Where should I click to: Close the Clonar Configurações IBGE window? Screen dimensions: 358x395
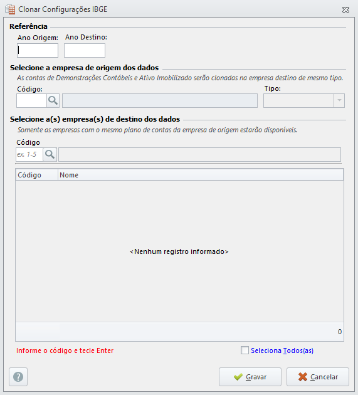click(x=345, y=10)
